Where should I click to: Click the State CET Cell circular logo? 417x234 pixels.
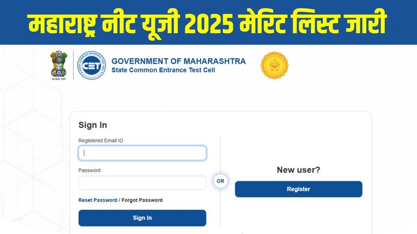(x=91, y=65)
